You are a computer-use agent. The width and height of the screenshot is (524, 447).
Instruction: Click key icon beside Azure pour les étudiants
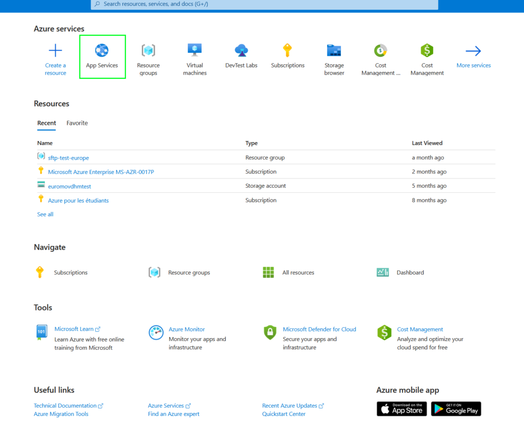(41, 199)
